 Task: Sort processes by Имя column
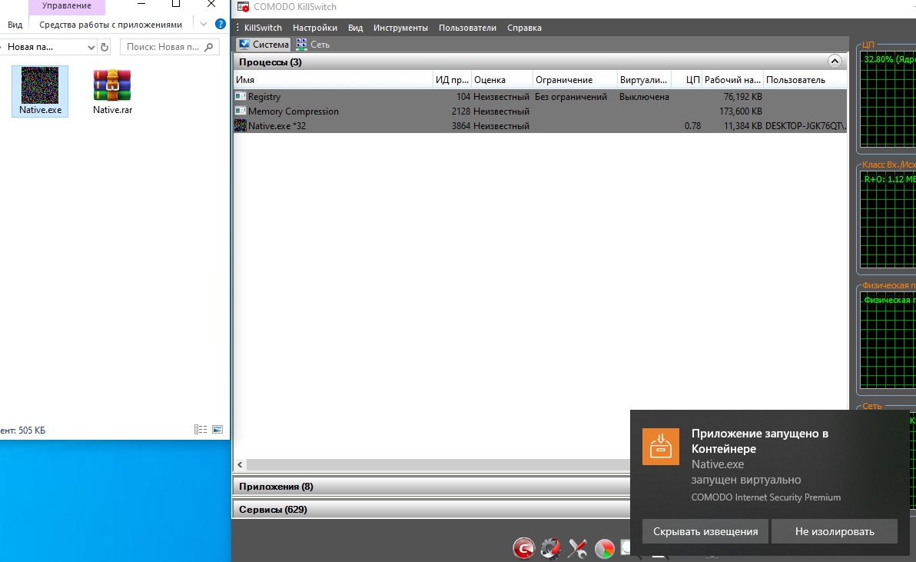(333, 80)
